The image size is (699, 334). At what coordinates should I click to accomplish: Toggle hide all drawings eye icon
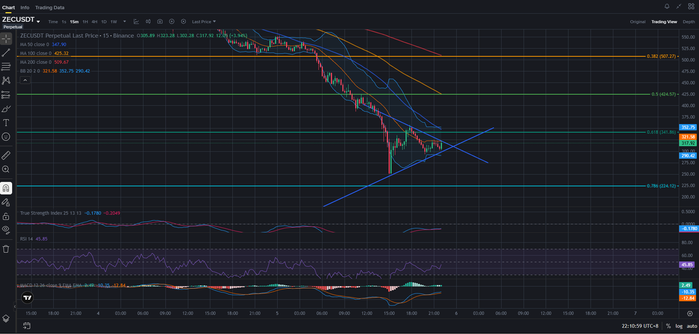point(6,230)
